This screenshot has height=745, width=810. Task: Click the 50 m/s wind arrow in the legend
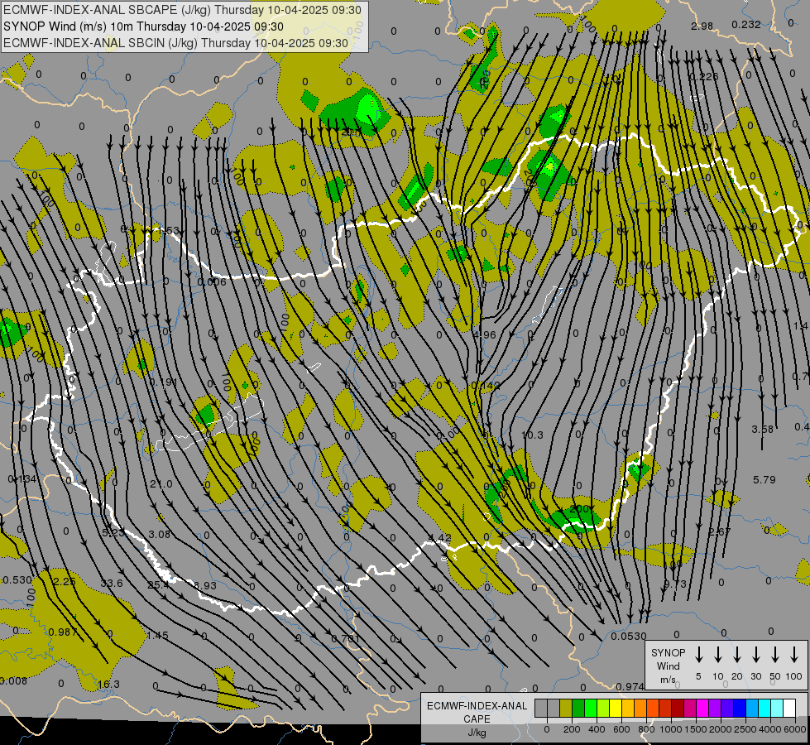coord(775,654)
